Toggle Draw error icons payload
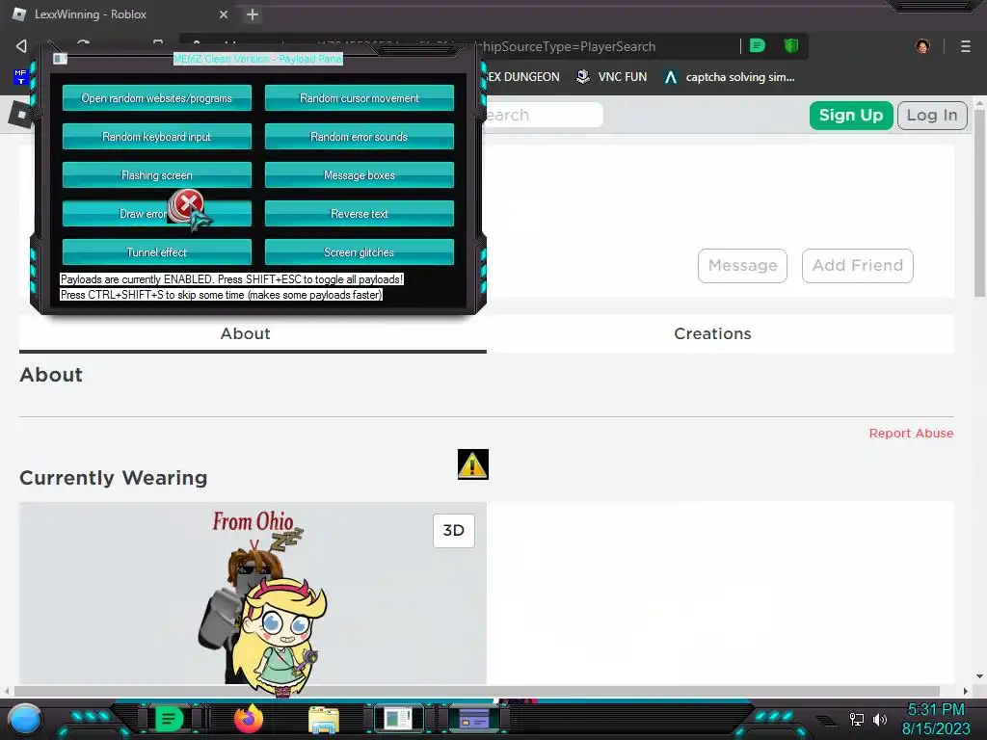 pos(157,214)
